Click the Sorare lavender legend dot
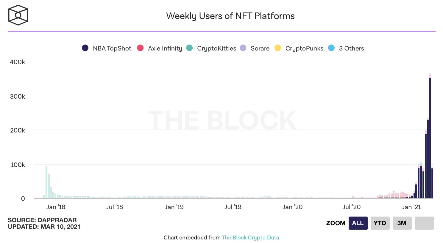 tap(243, 48)
